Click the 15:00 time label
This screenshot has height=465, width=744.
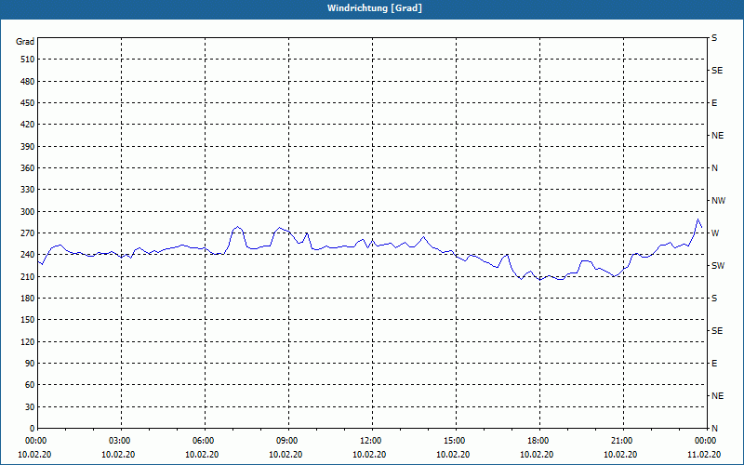[454, 441]
